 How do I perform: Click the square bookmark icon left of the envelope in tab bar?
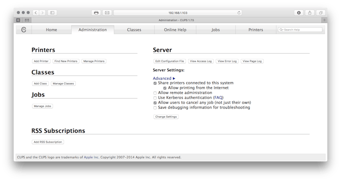coord(18,20)
